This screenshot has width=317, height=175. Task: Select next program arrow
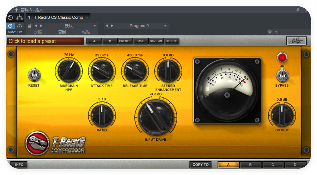[112, 26]
